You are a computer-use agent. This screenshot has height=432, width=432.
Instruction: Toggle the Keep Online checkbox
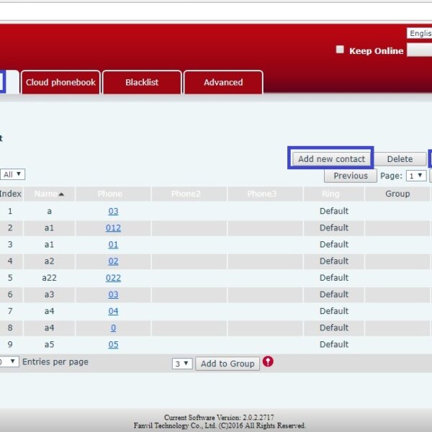[x=340, y=50]
